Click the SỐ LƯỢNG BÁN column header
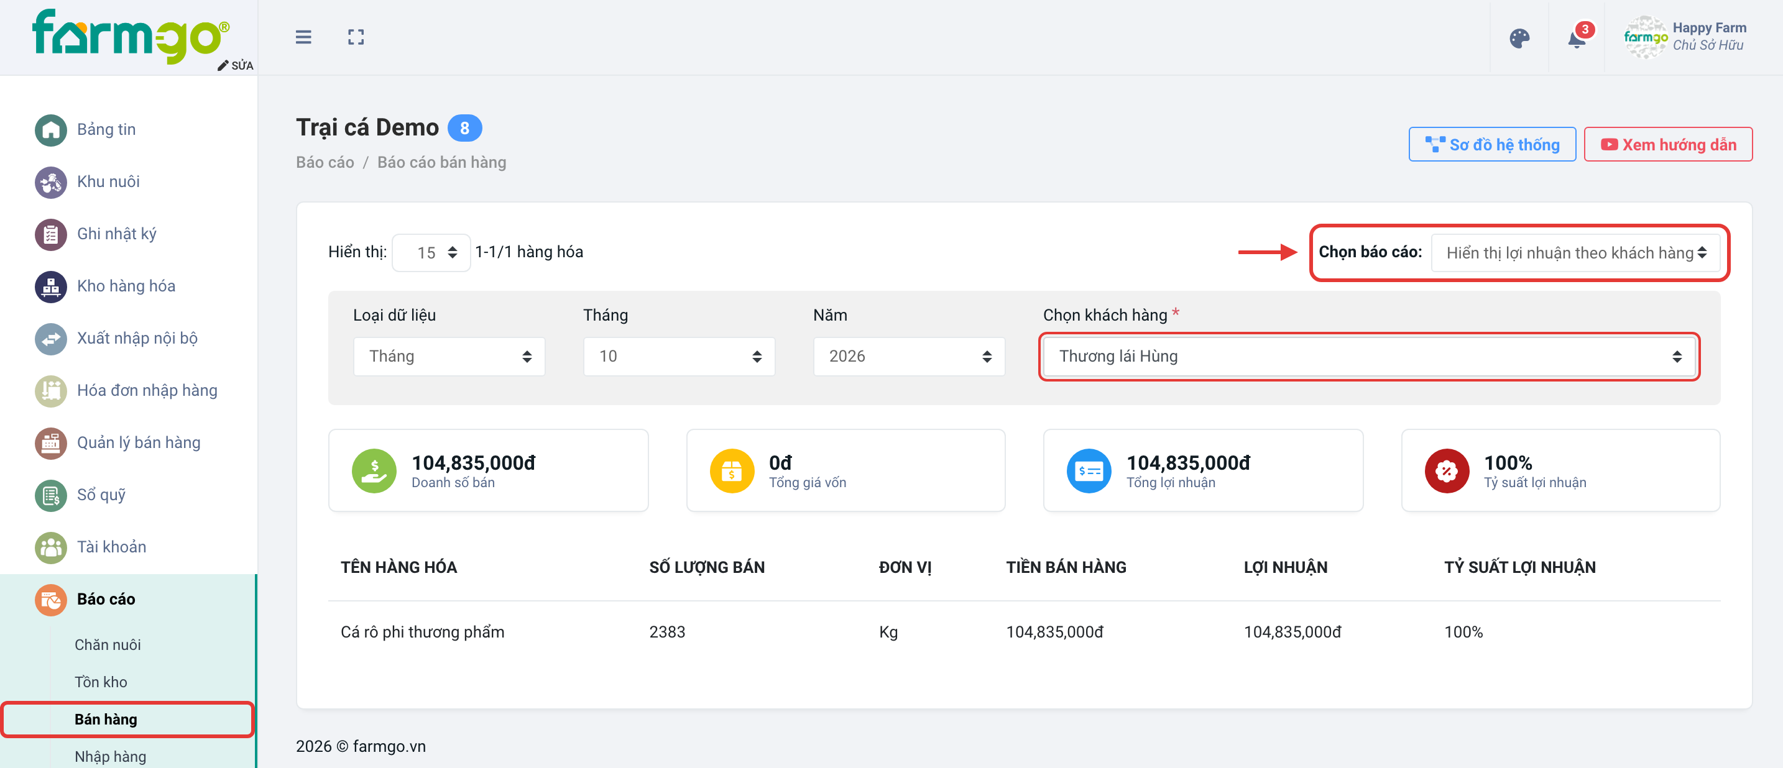The width and height of the screenshot is (1783, 768). click(x=707, y=567)
